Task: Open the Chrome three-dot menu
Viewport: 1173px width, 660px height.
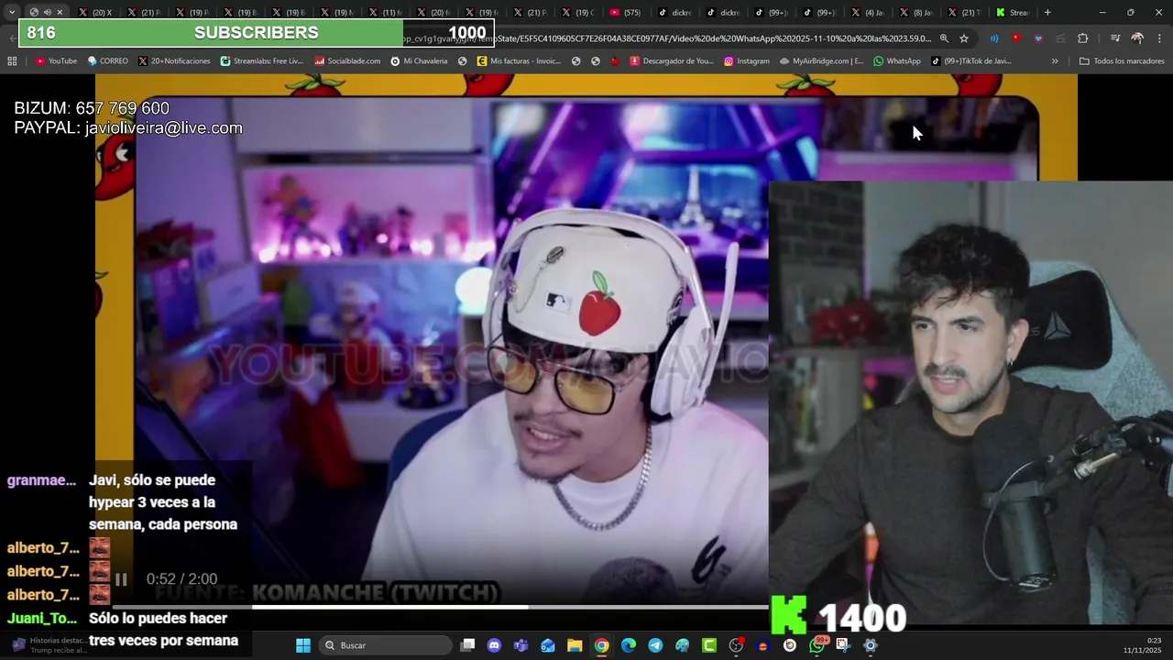Action: point(1159,38)
